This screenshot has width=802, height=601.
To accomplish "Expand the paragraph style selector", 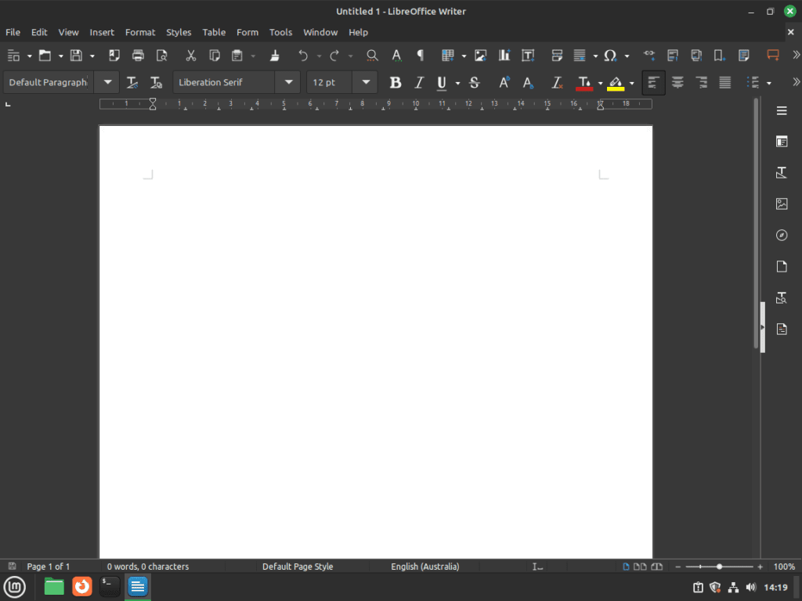I will (x=107, y=82).
